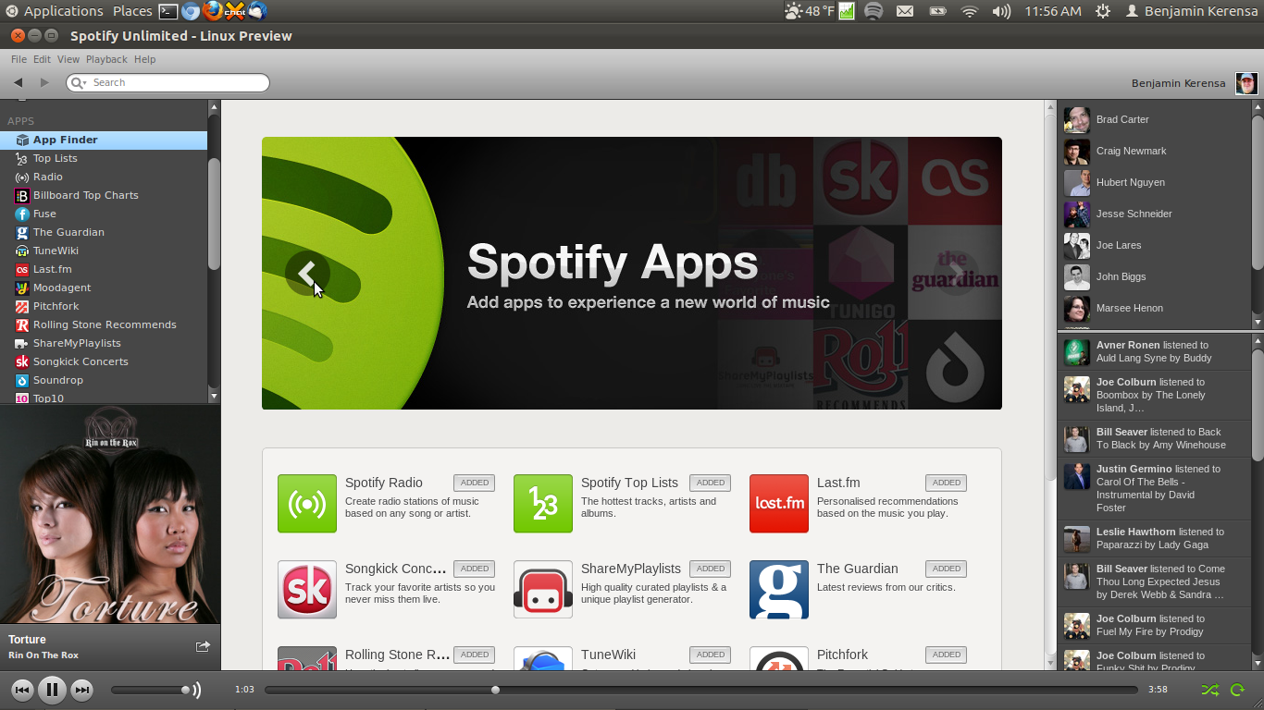
Task: Open the Ubuntu Applications menu
Action: pos(55,11)
